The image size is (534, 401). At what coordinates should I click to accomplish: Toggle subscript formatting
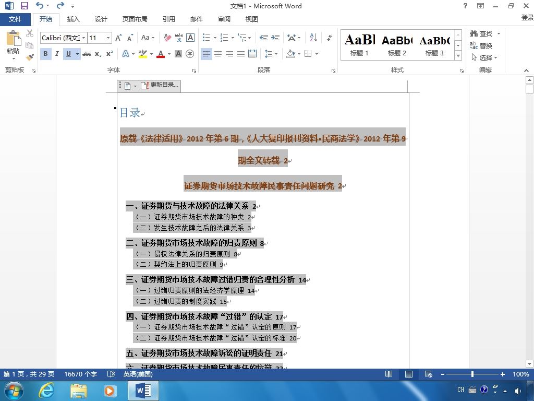tap(98, 54)
